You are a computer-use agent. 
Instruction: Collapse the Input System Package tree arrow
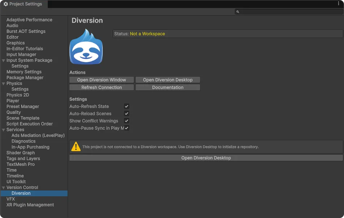pos(3,60)
